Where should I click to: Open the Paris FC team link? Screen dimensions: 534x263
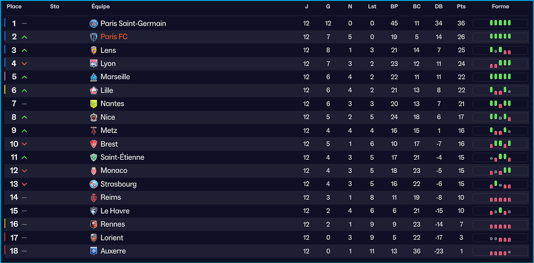[x=114, y=37]
